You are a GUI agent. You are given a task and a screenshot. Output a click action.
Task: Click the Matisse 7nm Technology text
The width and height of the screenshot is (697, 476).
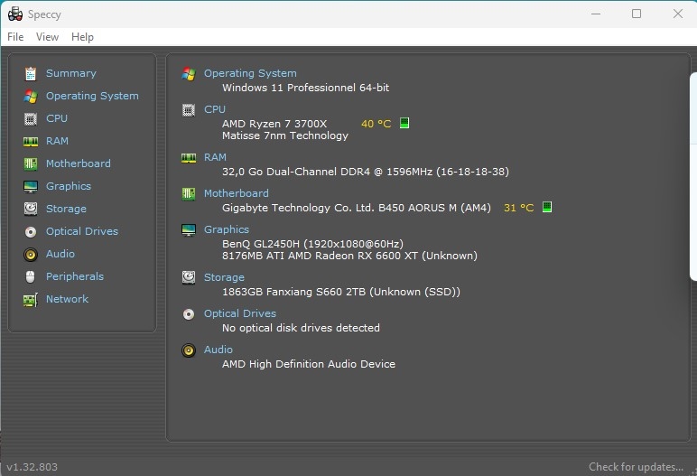point(285,135)
